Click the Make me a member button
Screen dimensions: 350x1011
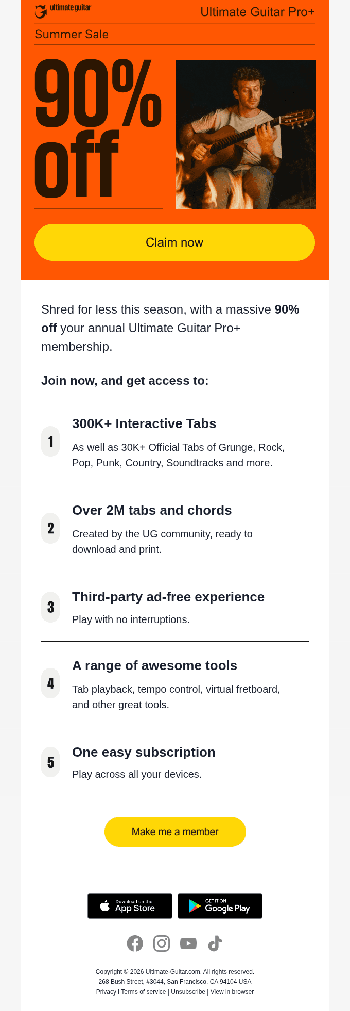tap(175, 831)
